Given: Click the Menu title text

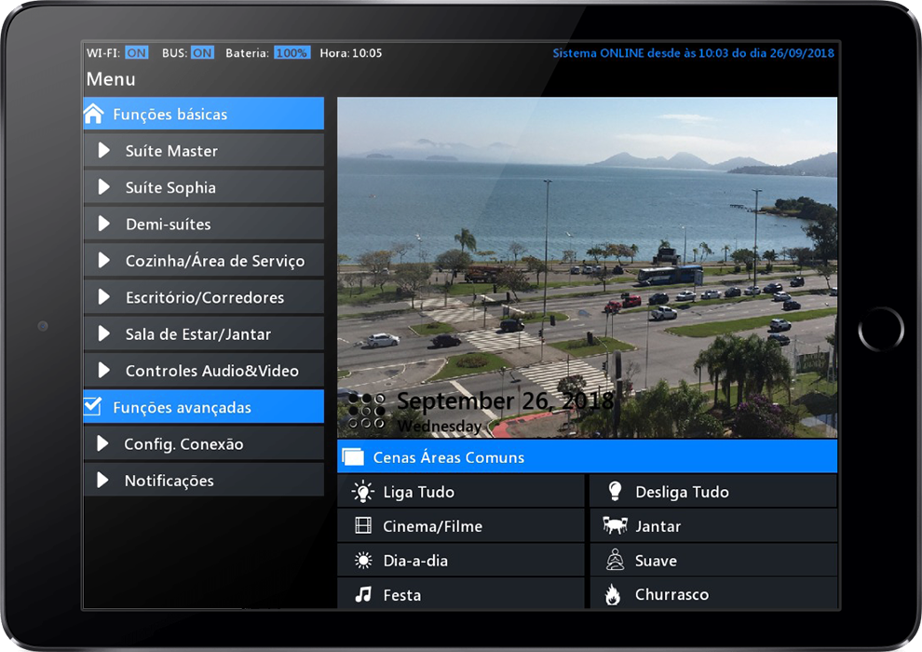Looking at the screenshot, I should pos(111,79).
